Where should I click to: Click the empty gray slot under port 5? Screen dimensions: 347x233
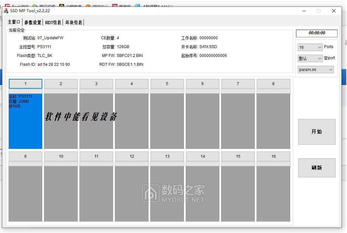[167, 121]
